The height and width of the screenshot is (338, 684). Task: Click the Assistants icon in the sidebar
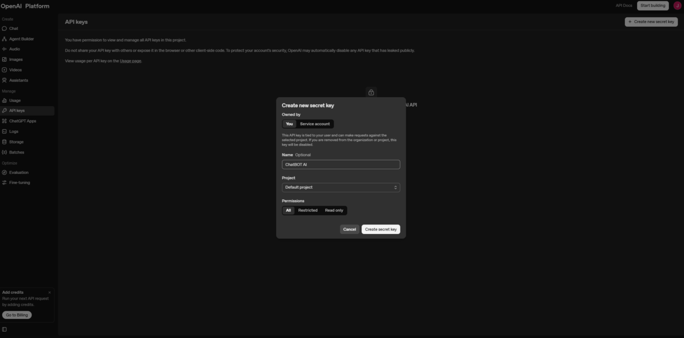point(4,80)
